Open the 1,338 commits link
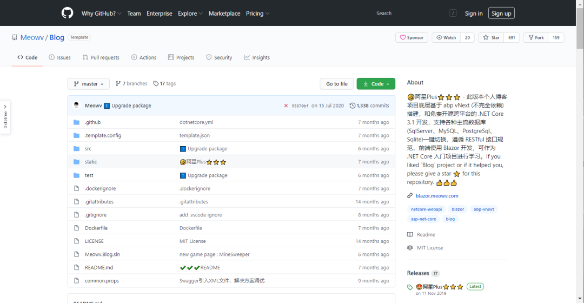 (369, 106)
